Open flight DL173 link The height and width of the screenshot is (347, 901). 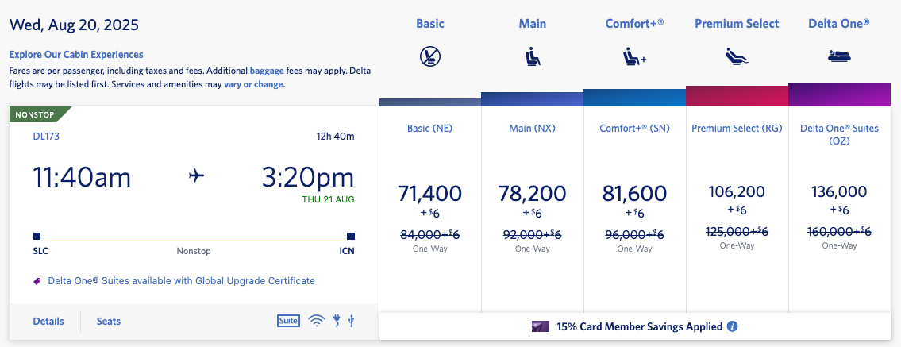point(47,136)
